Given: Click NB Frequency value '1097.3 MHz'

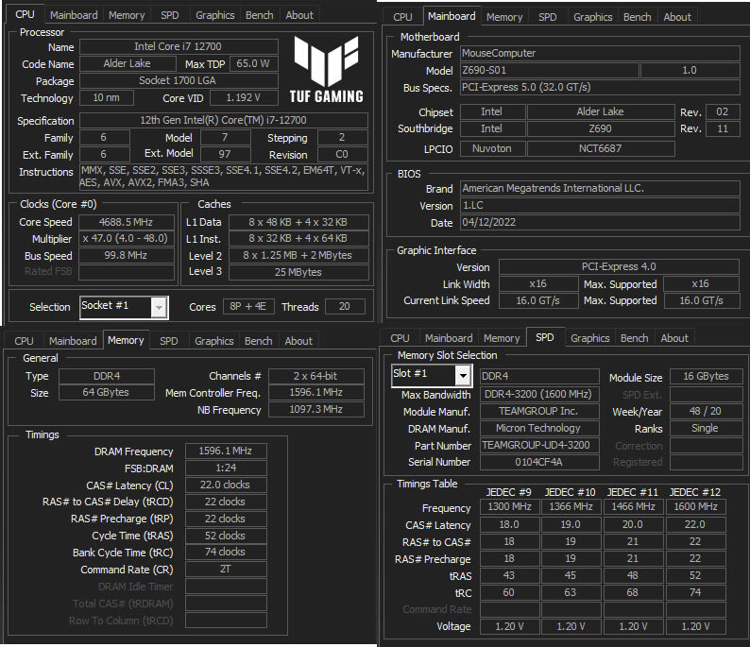Looking at the screenshot, I should [315, 409].
